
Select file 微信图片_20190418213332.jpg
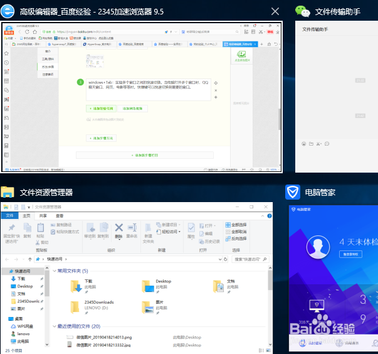[x=103, y=345]
